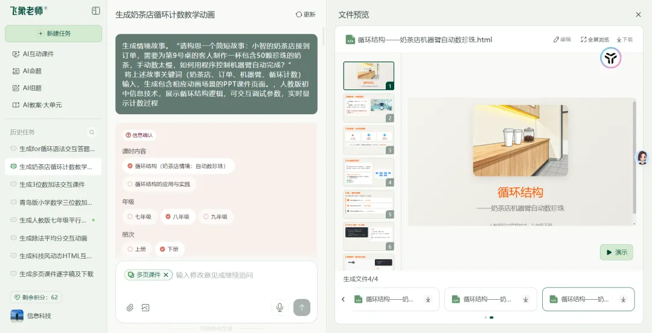Screen dimensions: 652x333
Task: Select history task 生成奶茶店循环计数教学
Action: point(53,167)
